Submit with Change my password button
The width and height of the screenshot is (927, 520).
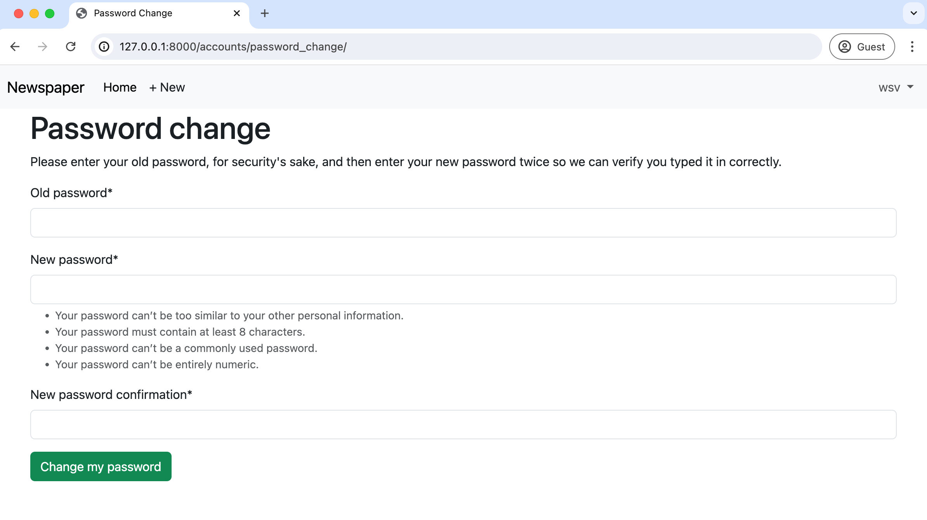tap(101, 466)
